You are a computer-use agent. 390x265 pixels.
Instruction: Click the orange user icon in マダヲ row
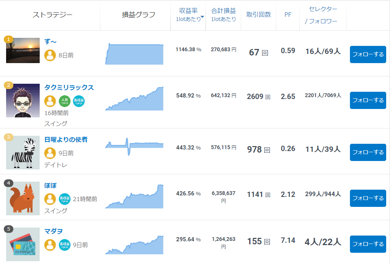coord(50,245)
